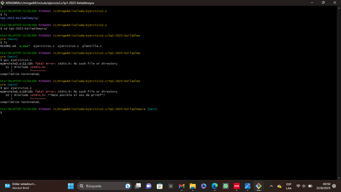
Task: Open Zoom from the taskbar
Action: coord(149,186)
